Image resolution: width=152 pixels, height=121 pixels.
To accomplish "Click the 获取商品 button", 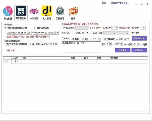I will (123, 50).
